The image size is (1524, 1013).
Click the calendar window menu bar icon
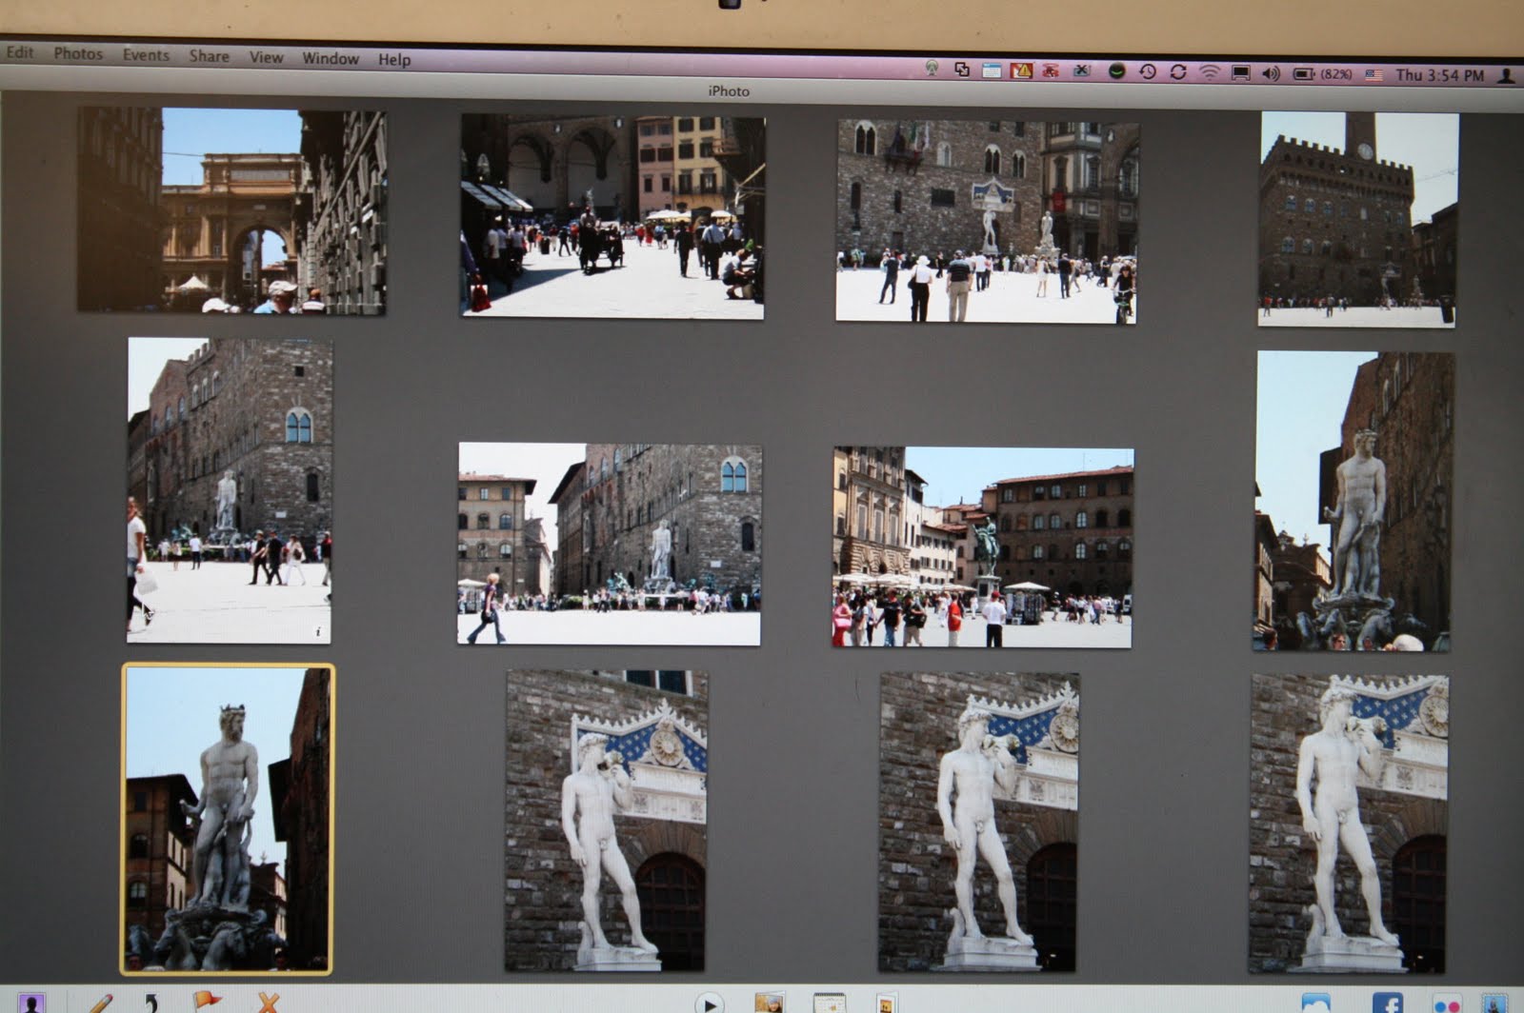pyautogui.click(x=992, y=70)
